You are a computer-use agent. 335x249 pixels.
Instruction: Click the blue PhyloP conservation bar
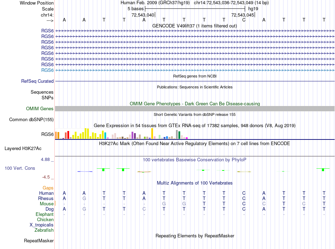85,171
